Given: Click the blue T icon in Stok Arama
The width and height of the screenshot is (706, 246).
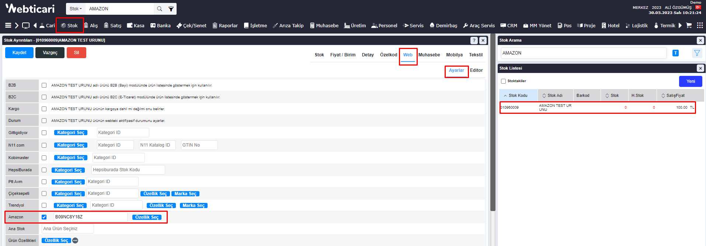Looking at the screenshot, I should [x=675, y=53].
